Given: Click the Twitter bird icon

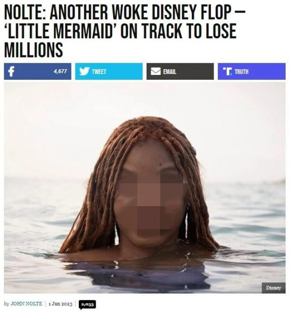Looking at the screenshot, I should click(x=84, y=71).
